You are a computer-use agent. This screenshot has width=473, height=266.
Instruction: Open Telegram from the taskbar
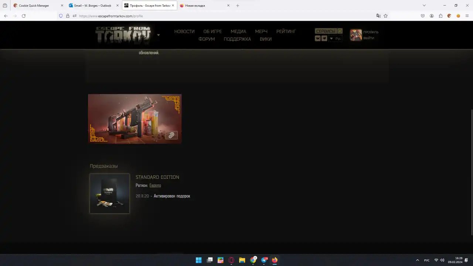click(x=264, y=260)
